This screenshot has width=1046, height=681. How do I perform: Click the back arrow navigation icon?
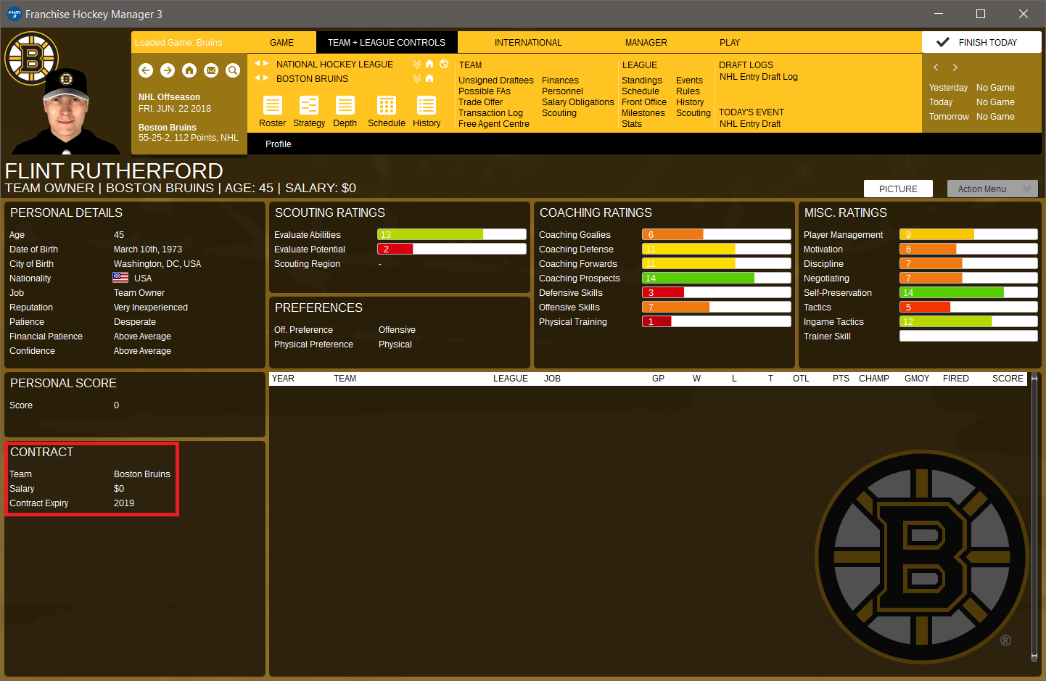pos(146,70)
